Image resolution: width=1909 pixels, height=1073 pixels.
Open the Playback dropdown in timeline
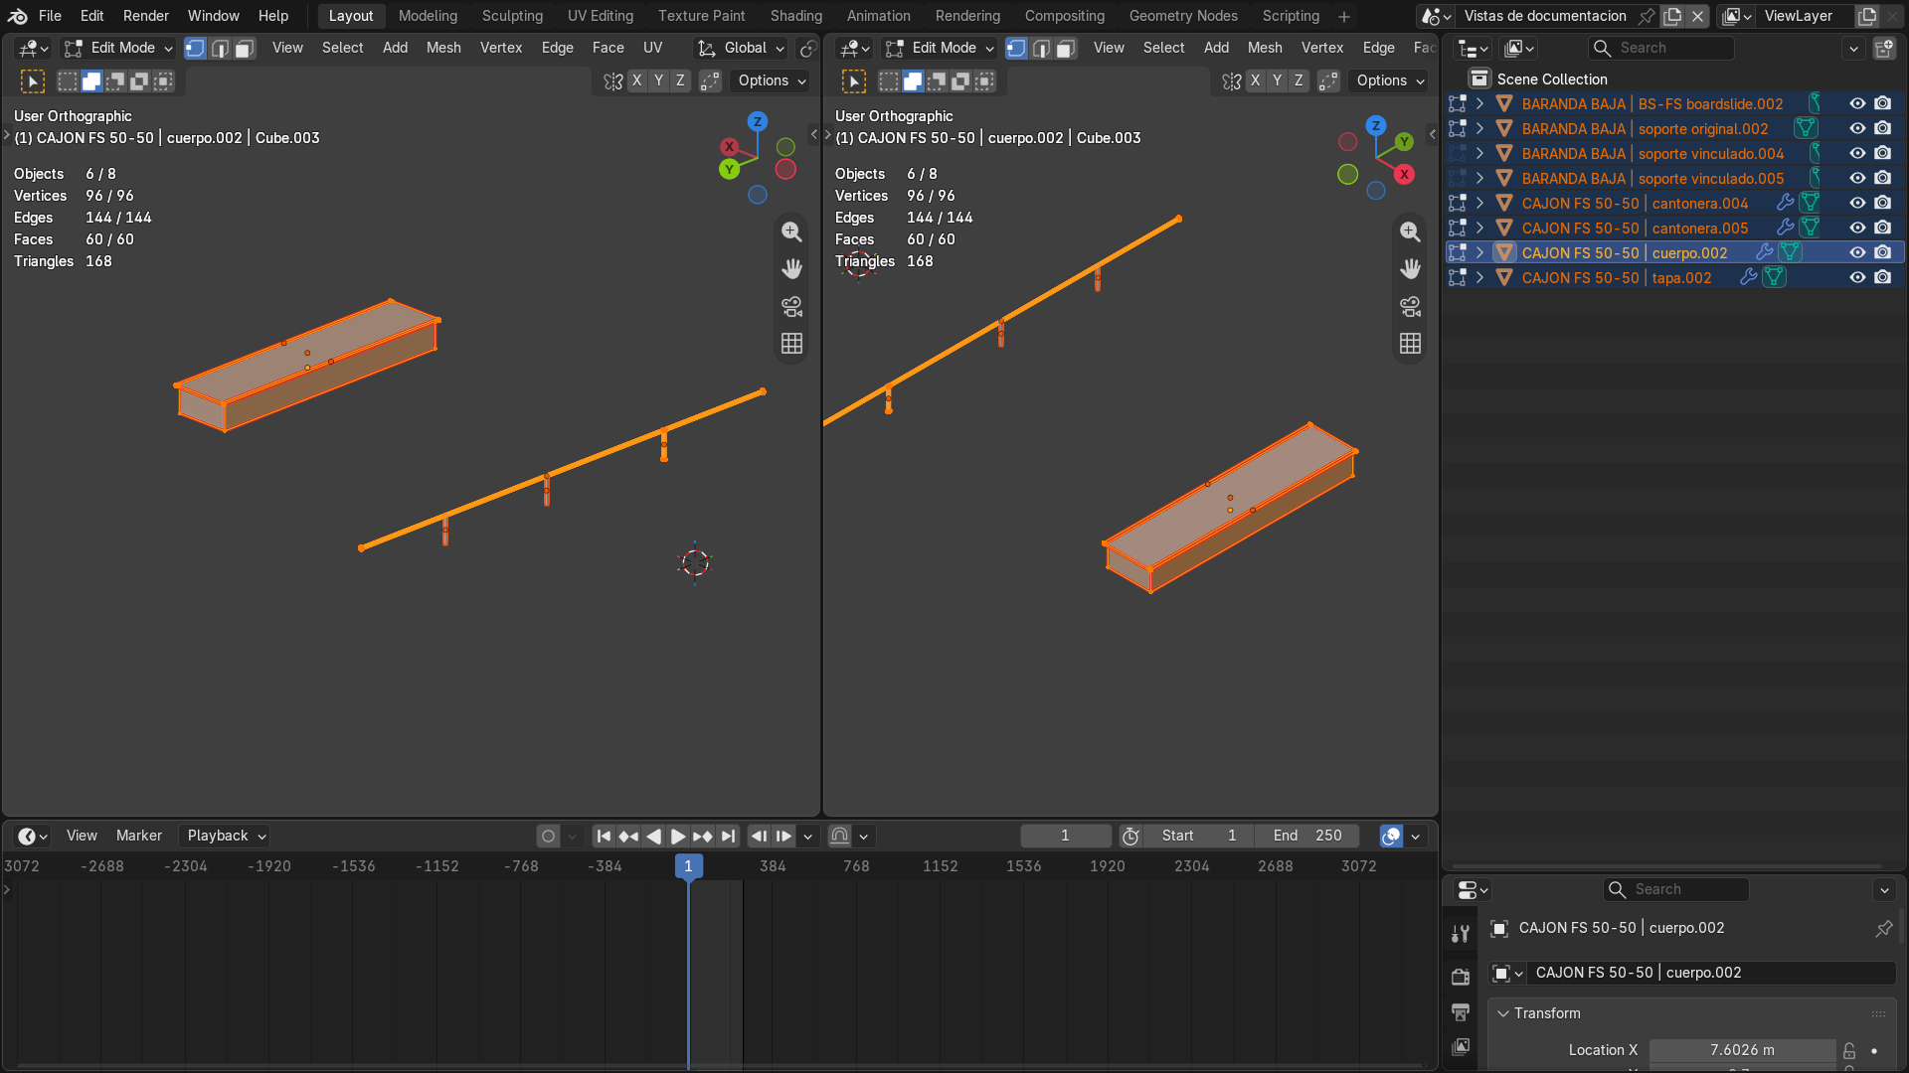point(226,836)
